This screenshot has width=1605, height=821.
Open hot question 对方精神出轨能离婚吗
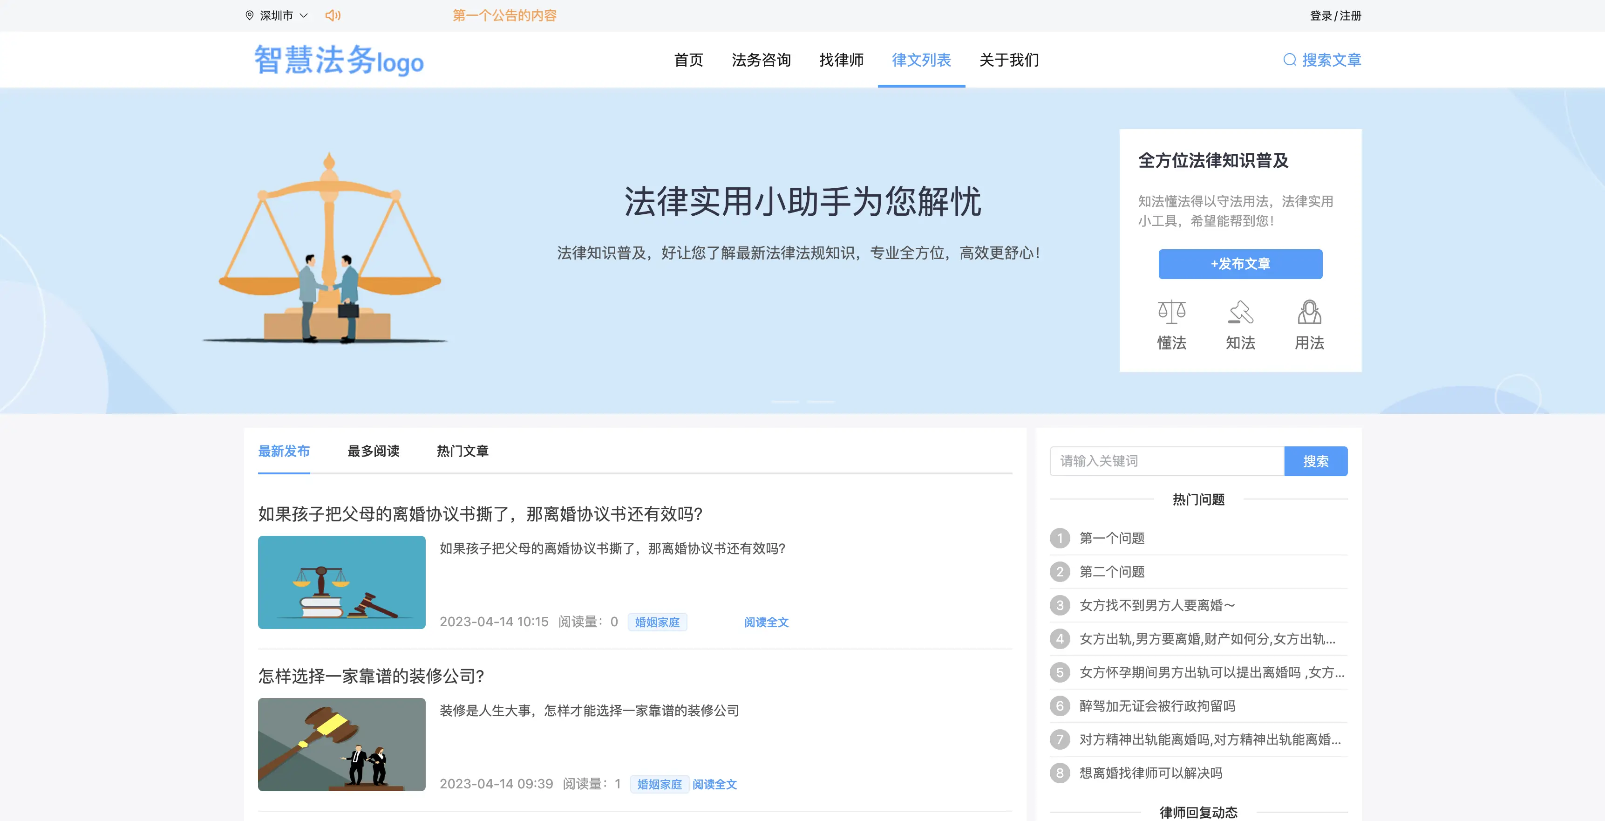click(1210, 739)
